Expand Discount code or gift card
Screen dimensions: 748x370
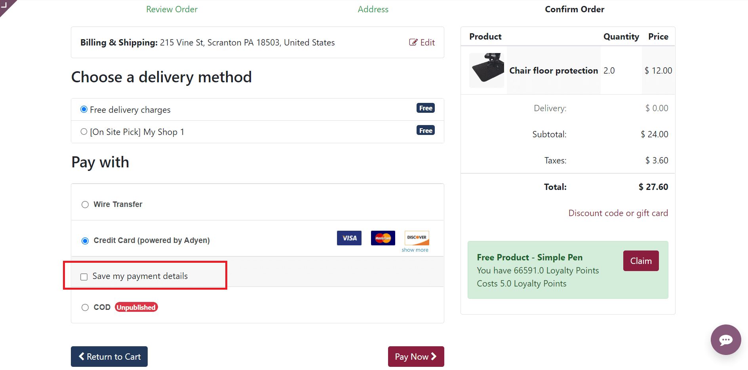[x=618, y=213]
